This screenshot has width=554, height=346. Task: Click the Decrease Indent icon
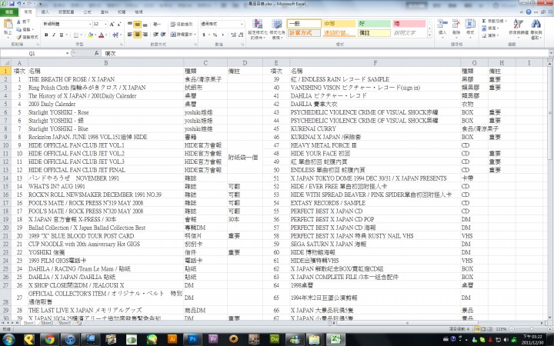coord(155,35)
